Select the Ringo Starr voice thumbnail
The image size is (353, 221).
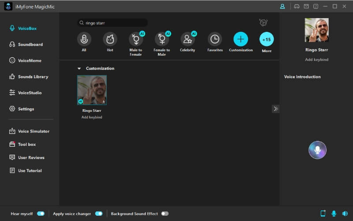click(92, 90)
